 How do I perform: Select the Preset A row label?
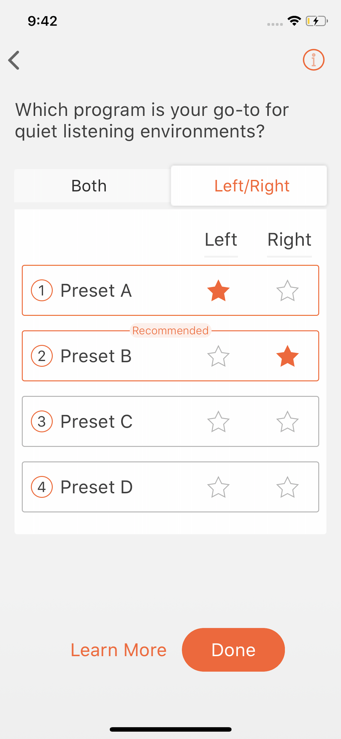tap(96, 290)
